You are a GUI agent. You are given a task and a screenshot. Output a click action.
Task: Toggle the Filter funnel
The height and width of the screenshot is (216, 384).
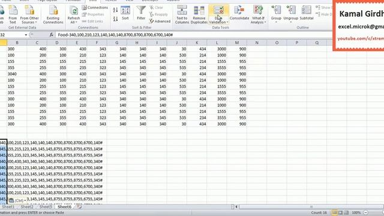[x=141, y=13]
